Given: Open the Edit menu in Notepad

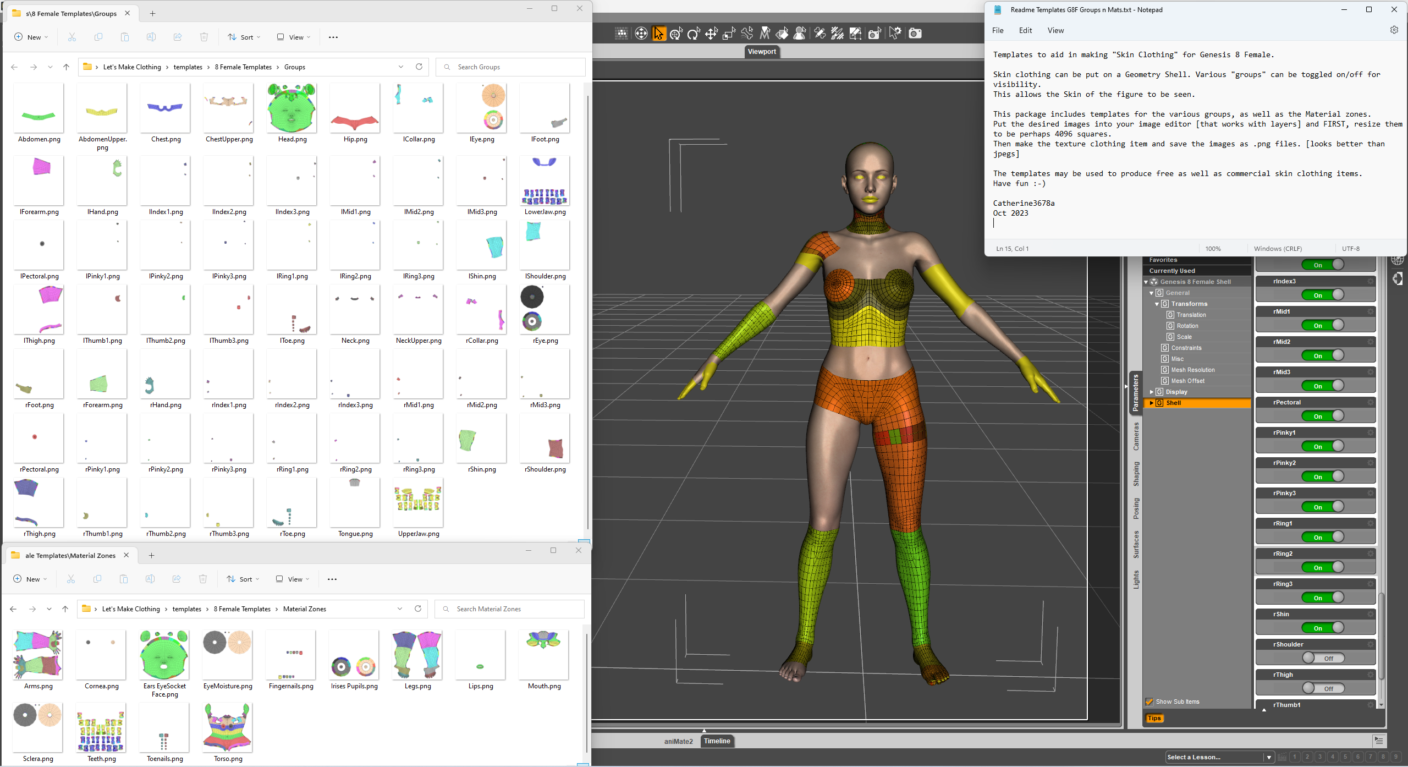Looking at the screenshot, I should click(x=1025, y=30).
